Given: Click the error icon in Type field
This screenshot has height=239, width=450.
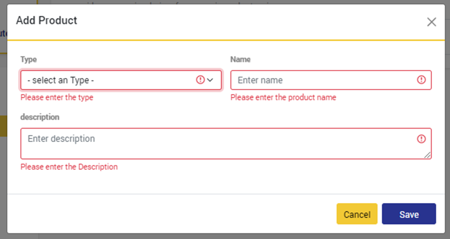Looking at the screenshot, I should tap(200, 79).
